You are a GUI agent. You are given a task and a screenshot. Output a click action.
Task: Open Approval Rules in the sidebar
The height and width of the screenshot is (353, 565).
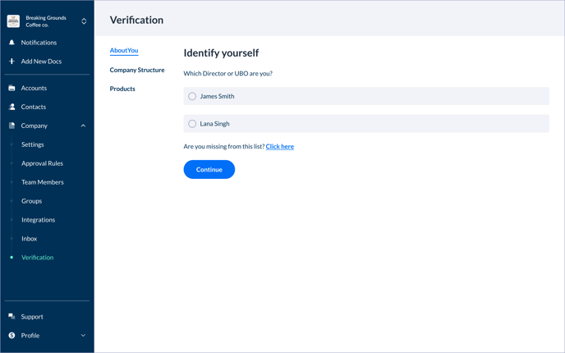[42, 163]
